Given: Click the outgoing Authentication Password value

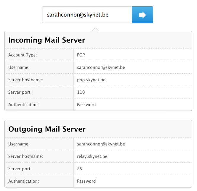Looking at the screenshot, I should (x=86, y=181).
